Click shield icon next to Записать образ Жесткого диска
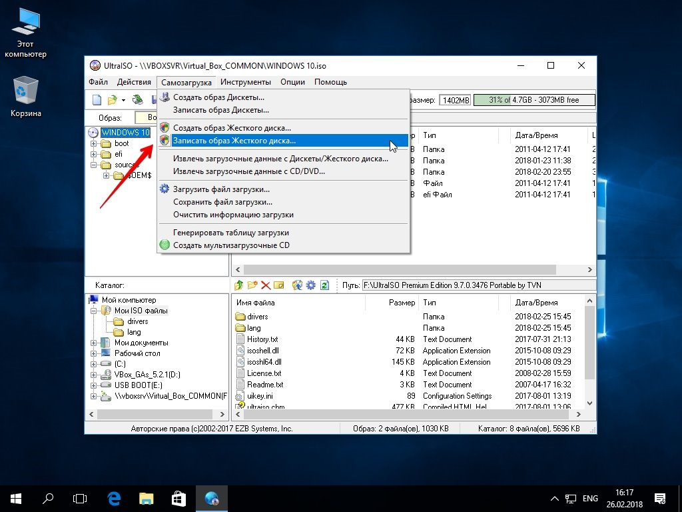The height and width of the screenshot is (512, 682). pyautogui.click(x=165, y=140)
